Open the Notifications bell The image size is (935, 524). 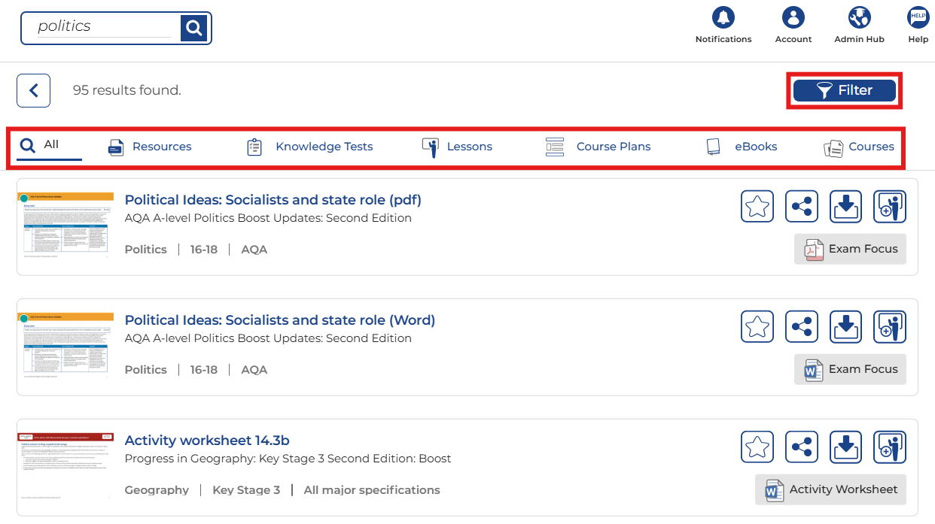pos(723,17)
